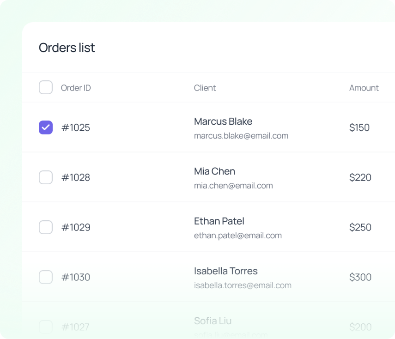Click the Order ID column header
This screenshot has height=339, width=395.
(x=76, y=88)
